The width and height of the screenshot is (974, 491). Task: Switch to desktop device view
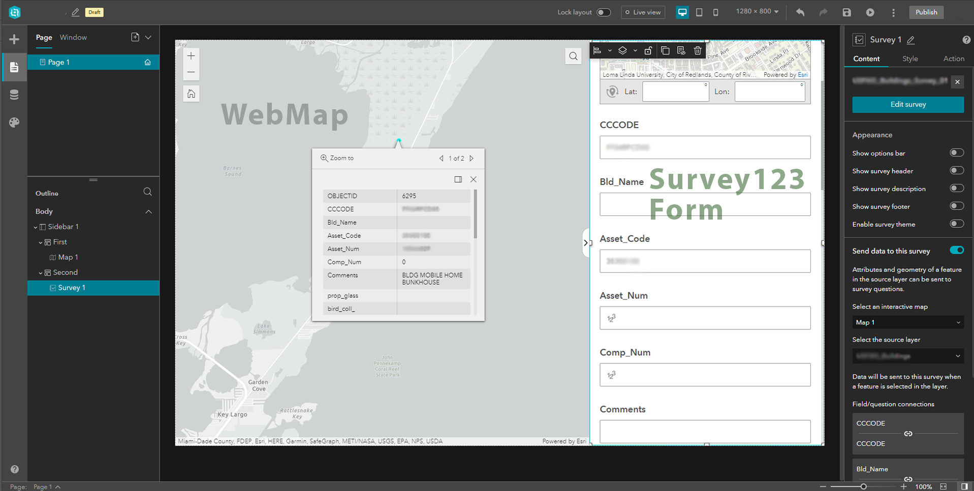click(682, 12)
